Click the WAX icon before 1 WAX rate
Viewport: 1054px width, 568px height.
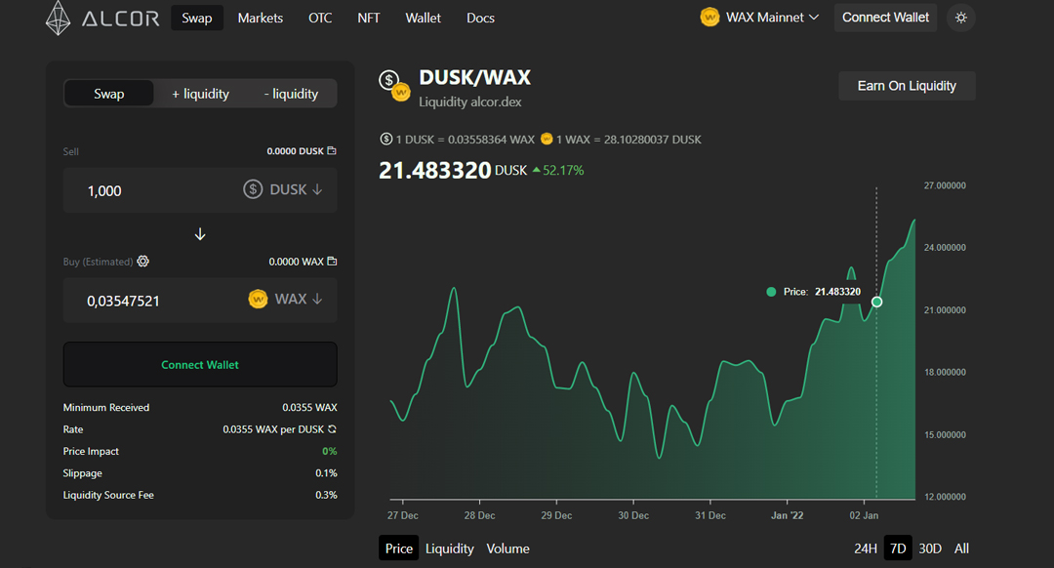pyautogui.click(x=547, y=139)
